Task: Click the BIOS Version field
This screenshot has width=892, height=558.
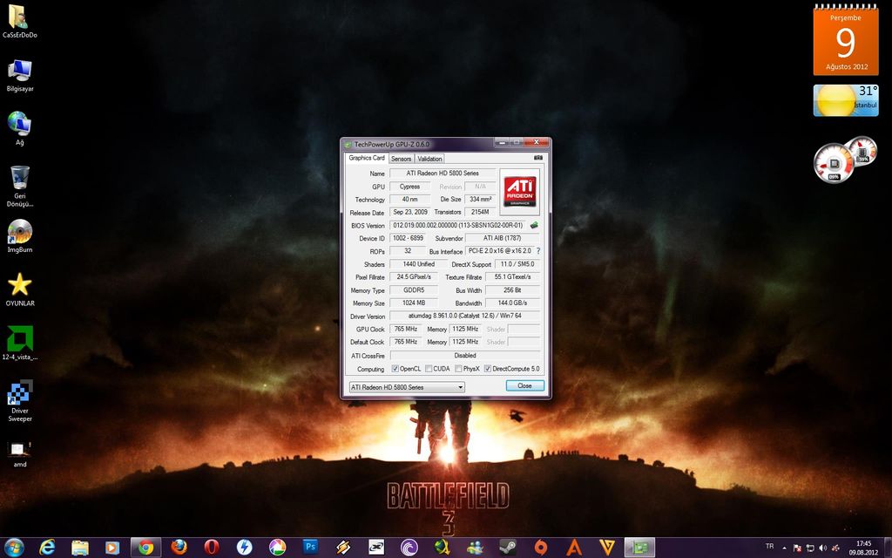Action: (x=458, y=226)
